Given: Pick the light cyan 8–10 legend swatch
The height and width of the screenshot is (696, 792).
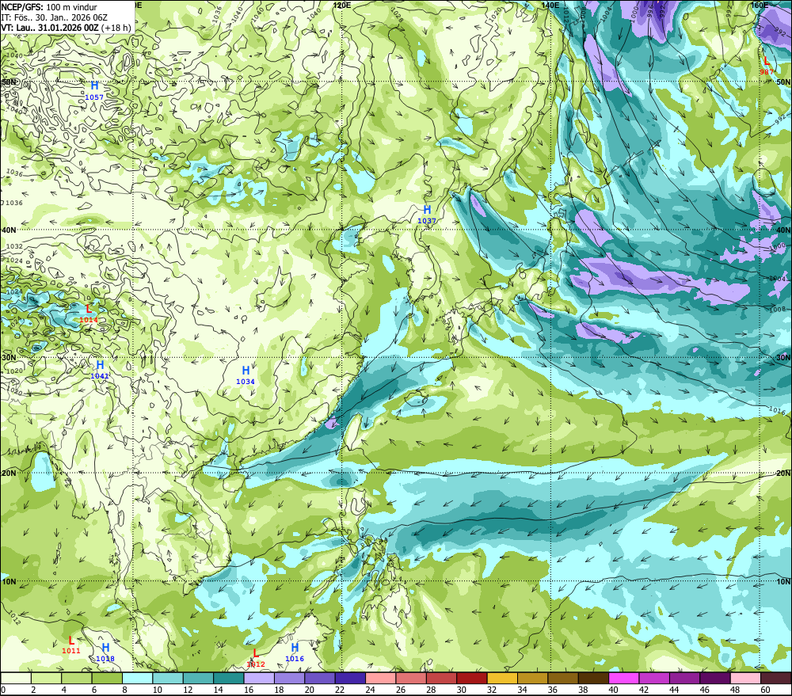Looking at the screenshot, I should [137, 678].
